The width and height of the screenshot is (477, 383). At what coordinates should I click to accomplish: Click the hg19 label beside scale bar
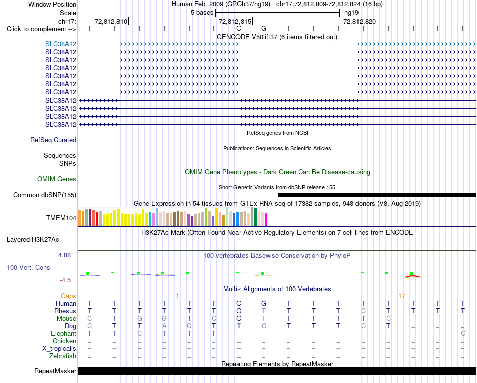[351, 13]
